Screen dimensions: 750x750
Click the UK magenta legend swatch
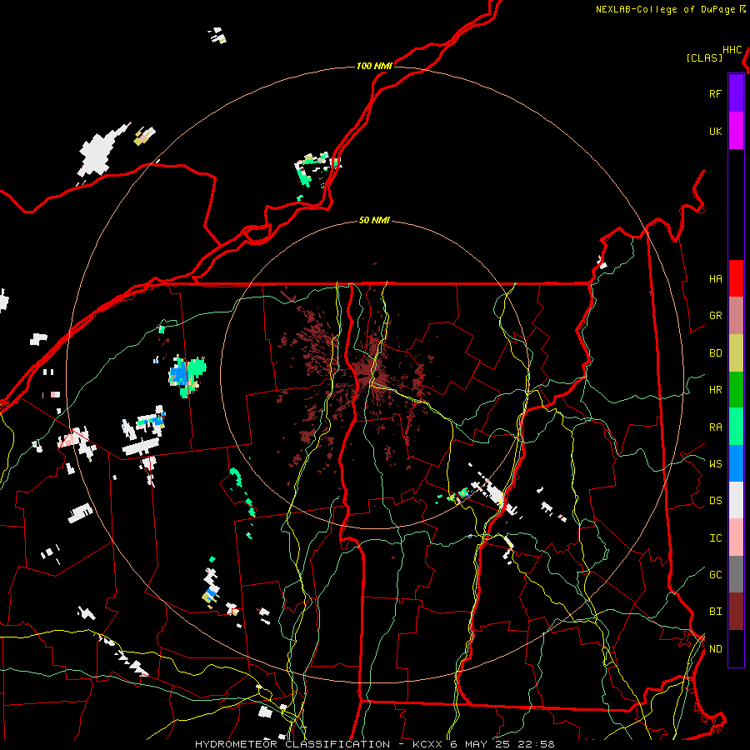click(x=736, y=131)
